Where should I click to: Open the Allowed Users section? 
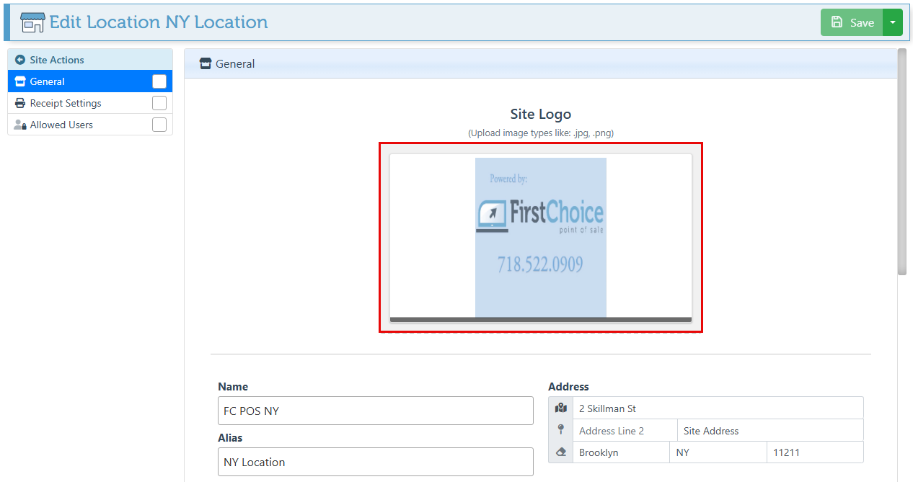[x=61, y=125]
